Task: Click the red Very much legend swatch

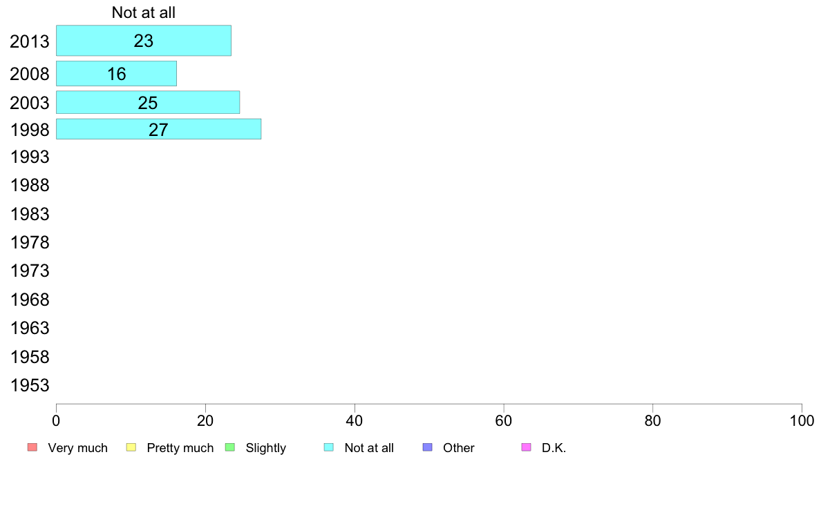Action: (x=32, y=447)
